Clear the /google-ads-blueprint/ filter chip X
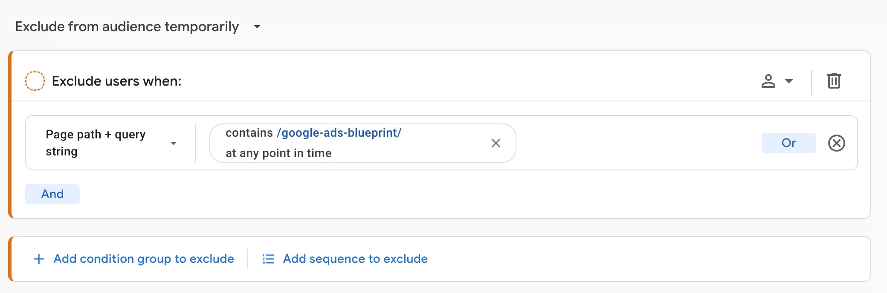 click(x=496, y=143)
